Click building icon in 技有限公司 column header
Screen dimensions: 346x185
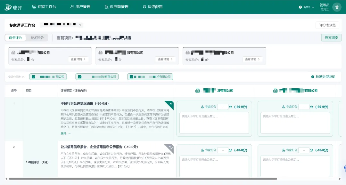coord(197,91)
